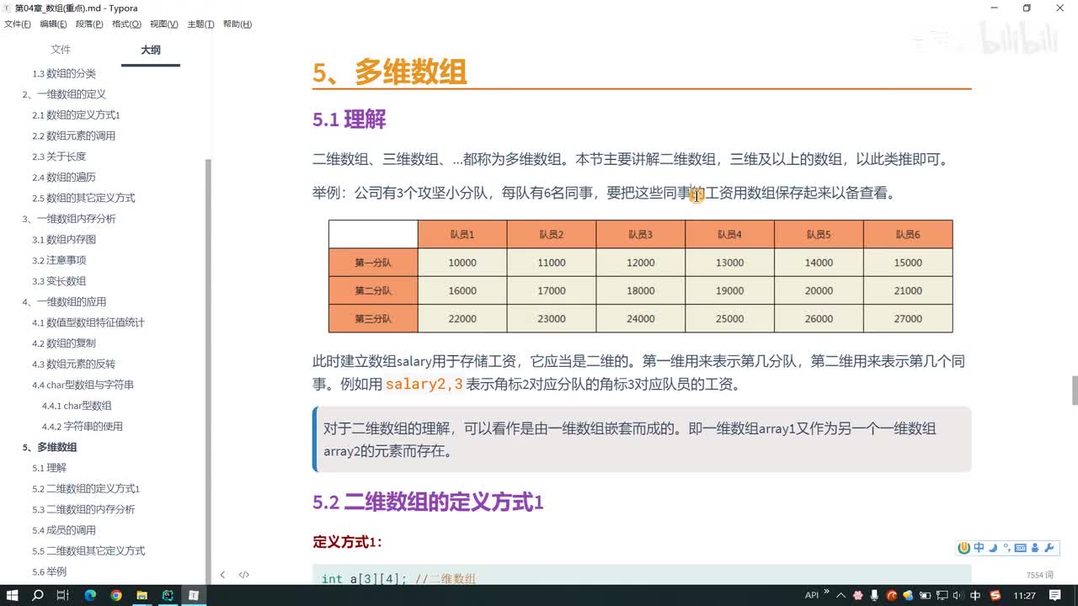Open the notification center icon
This screenshot has height=606, width=1078.
[1055, 595]
